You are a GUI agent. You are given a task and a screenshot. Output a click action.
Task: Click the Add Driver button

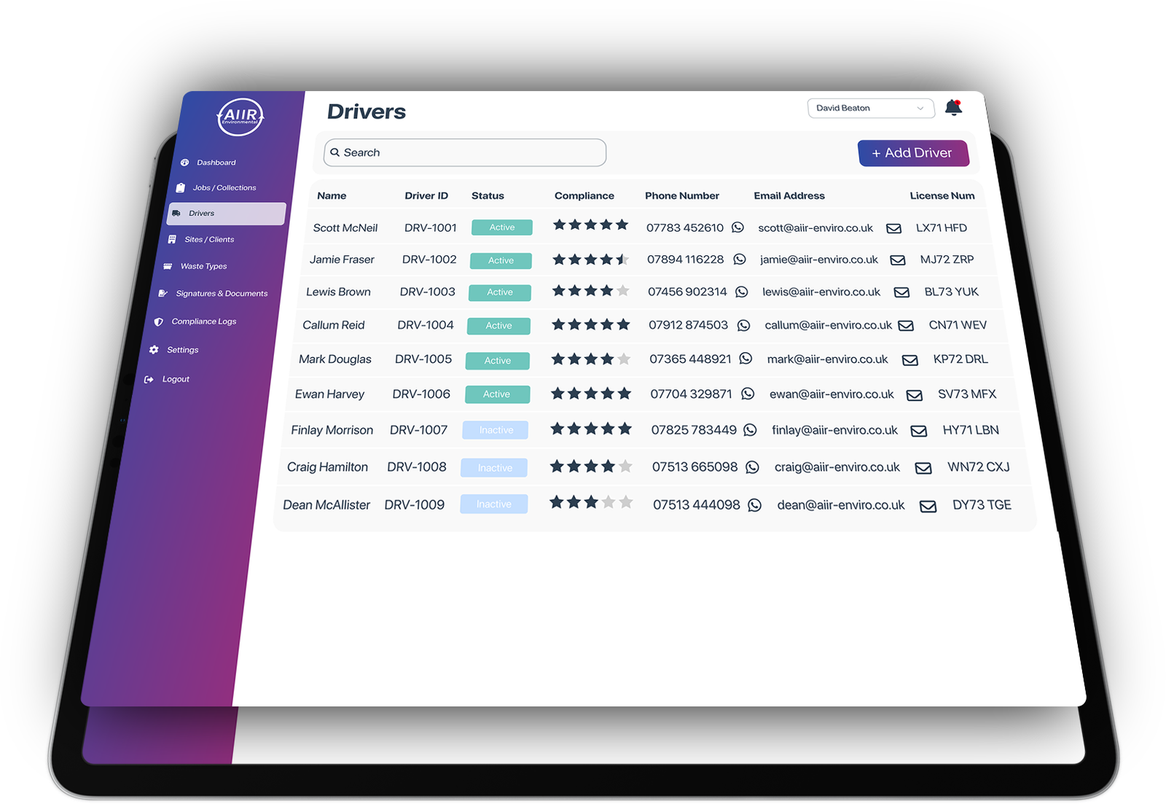(x=913, y=152)
